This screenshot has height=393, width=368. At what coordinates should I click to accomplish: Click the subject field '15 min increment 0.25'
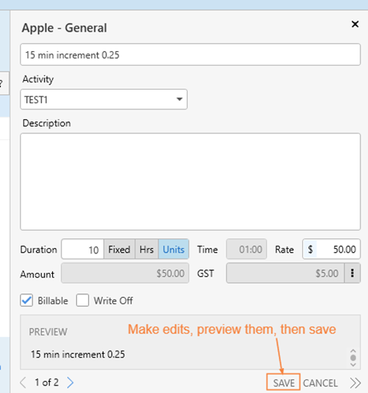tap(190, 54)
